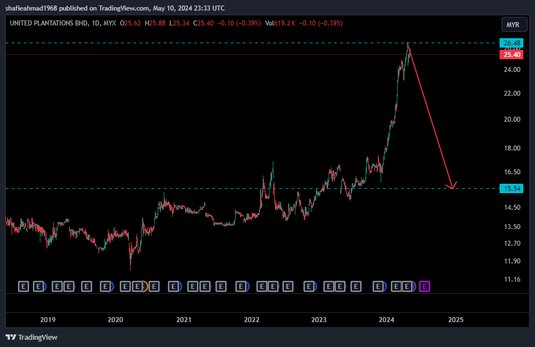
Task: Select the 14.50 price axis label
Action: (512, 208)
